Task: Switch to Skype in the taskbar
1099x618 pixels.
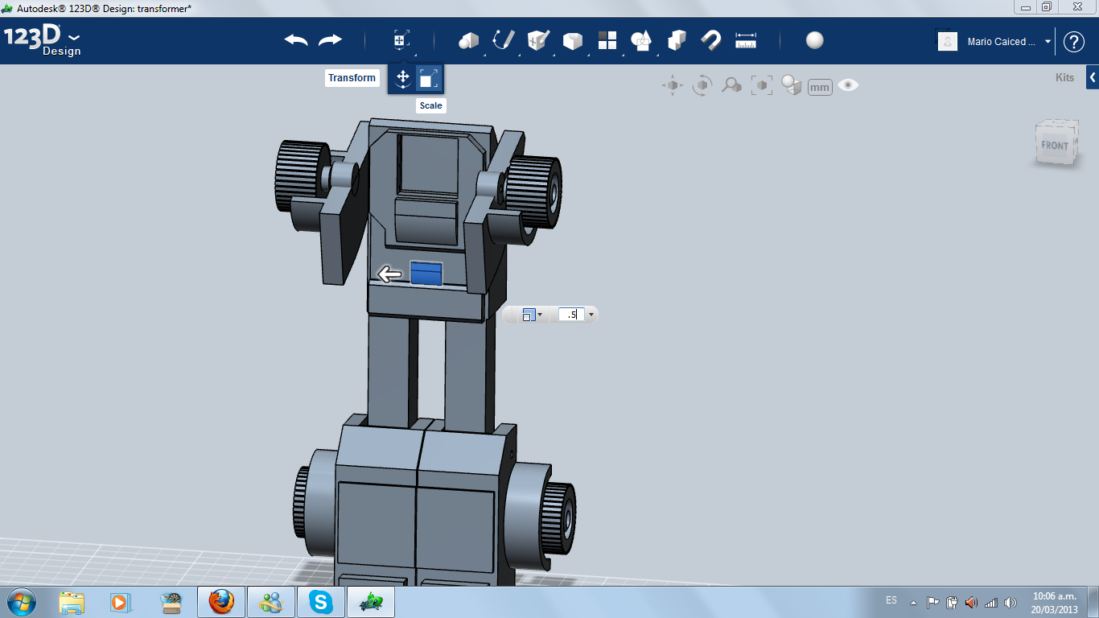Action: [321, 601]
